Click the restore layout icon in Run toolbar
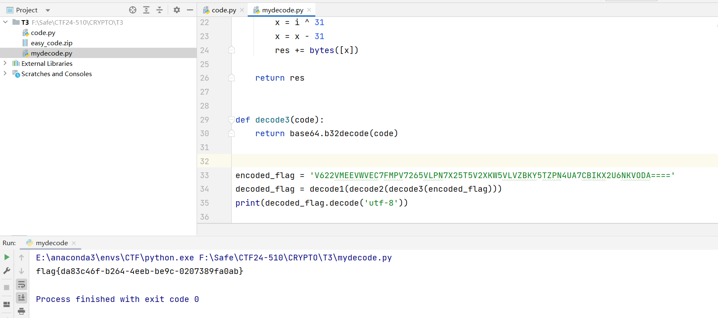The width and height of the screenshot is (718, 318). point(7,304)
